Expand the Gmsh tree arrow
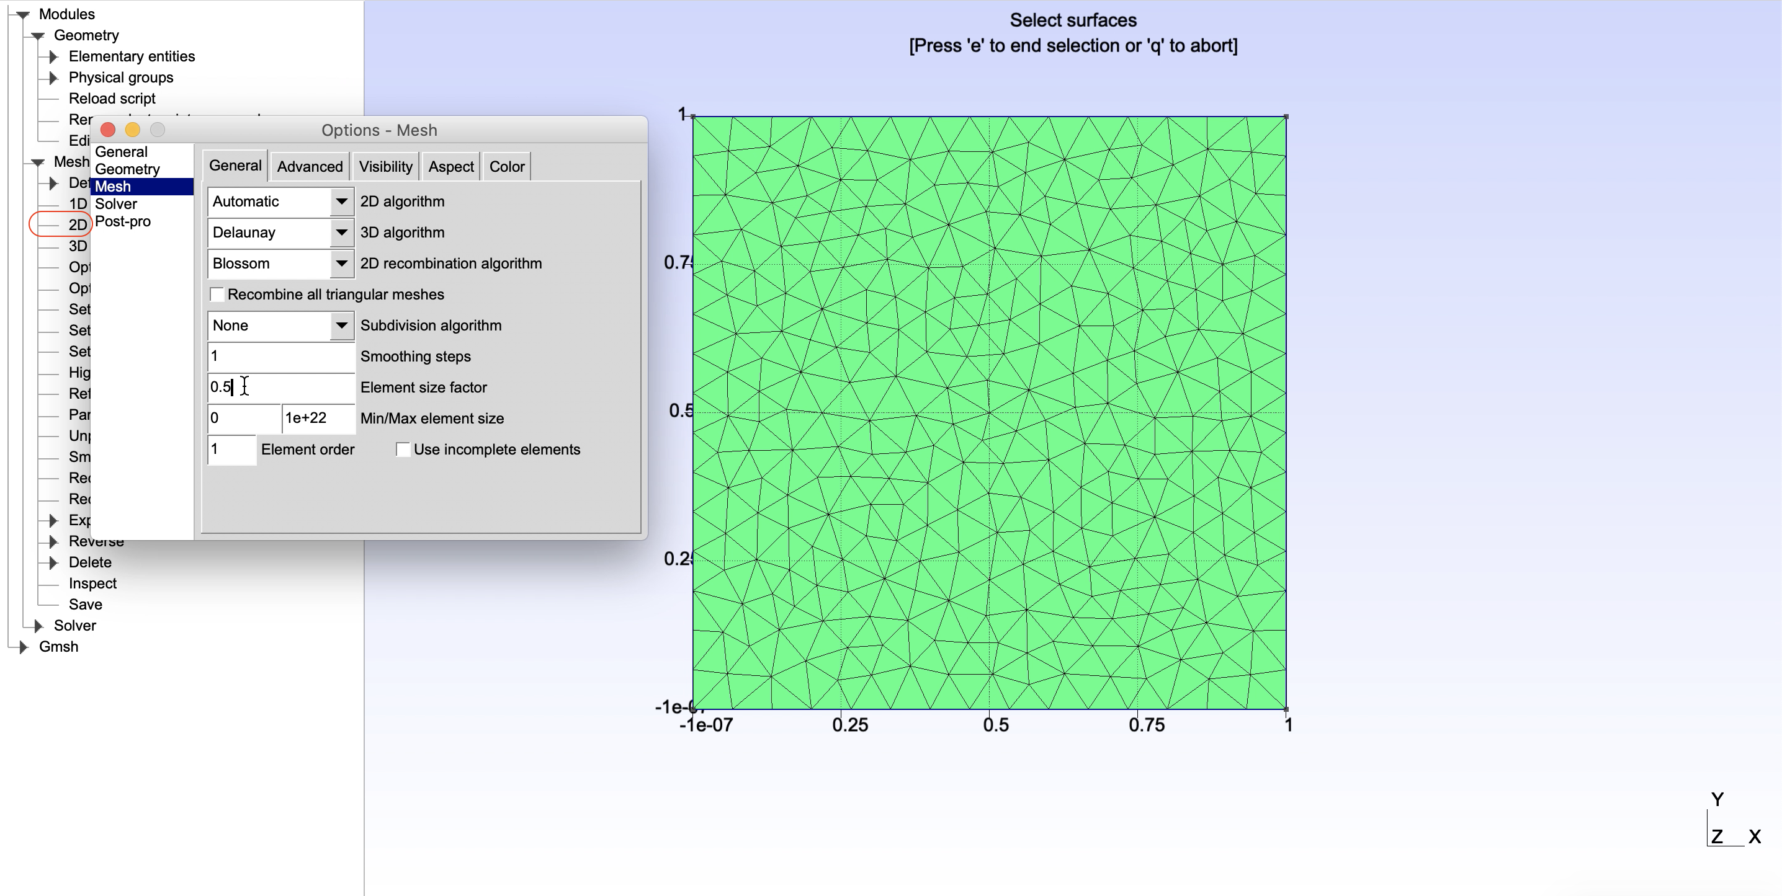The image size is (1782, 896). 24,647
